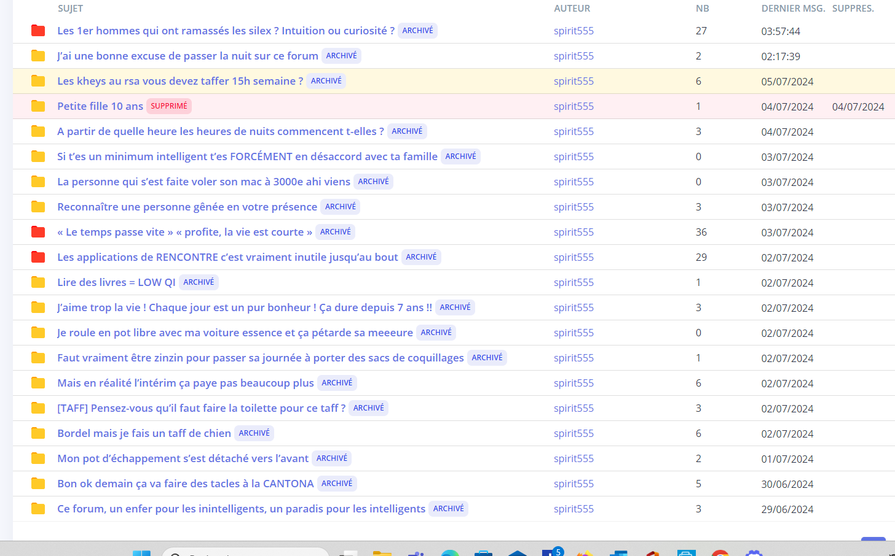
Task: Click the folder icon next to 'La personne qui s'est faite voler' topic
Action: (x=38, y=182)
